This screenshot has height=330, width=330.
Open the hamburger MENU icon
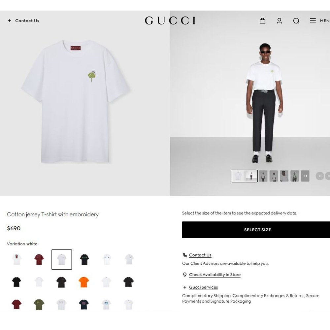pos(313,20)
